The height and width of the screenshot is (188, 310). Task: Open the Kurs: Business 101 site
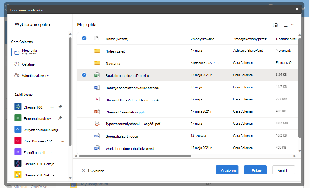[x=38, y=141]
